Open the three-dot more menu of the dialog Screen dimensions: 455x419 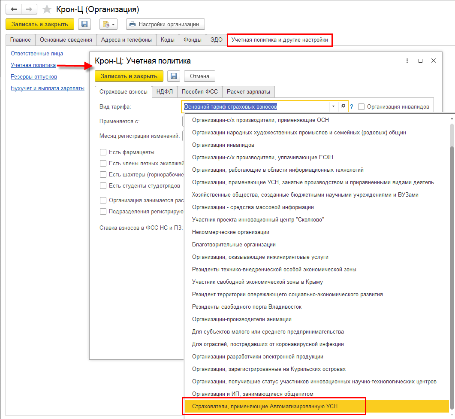[x=407, y=61]
